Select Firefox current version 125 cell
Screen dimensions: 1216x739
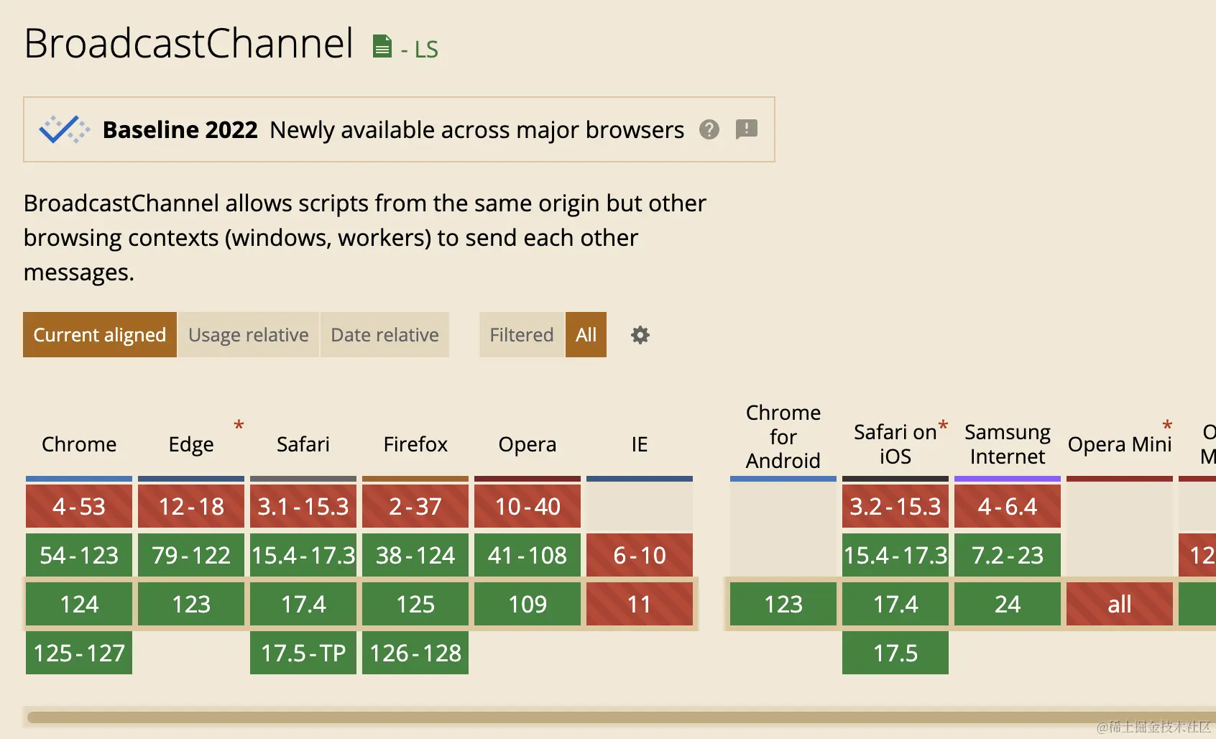[x=415, y=604]
